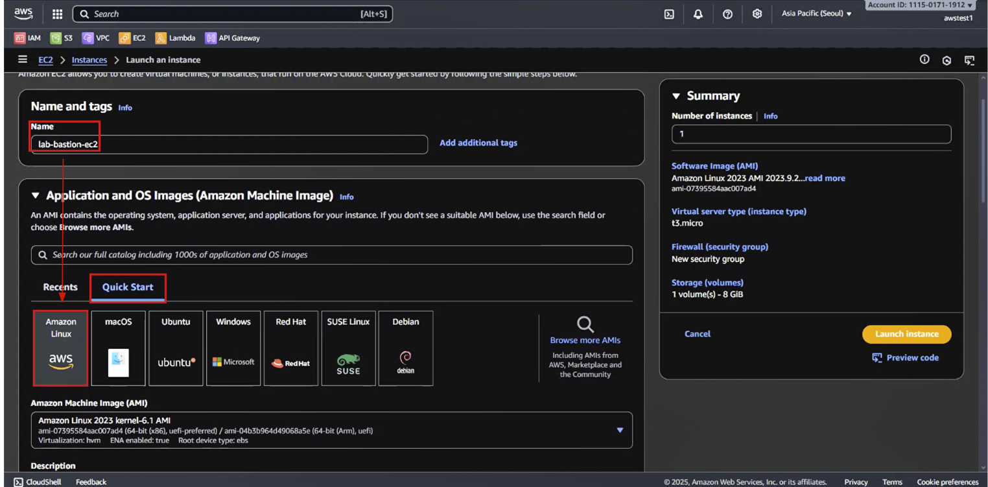The height and width of the screenshot is (487, 988).
Task: Switch to the Quick Start tab
Action: 128,287
